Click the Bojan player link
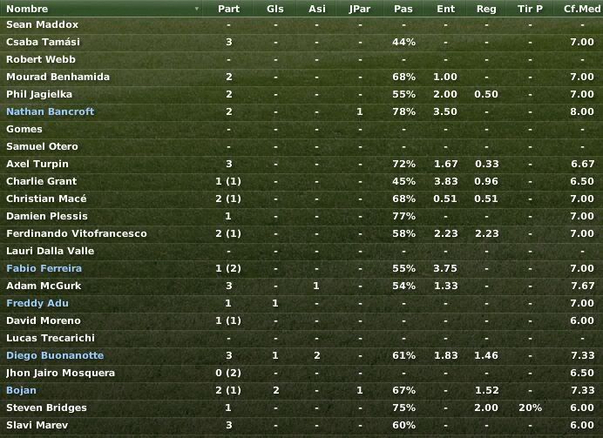 coord(21,390)
